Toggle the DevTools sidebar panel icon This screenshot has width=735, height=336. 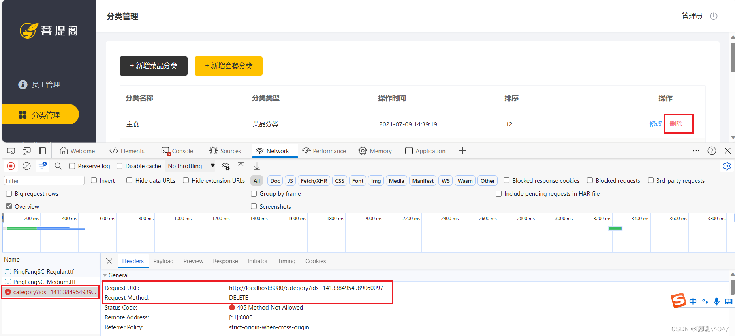(42, 151)
